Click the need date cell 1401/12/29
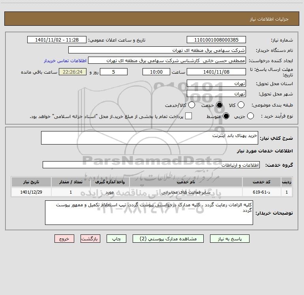 coord(31,192)
